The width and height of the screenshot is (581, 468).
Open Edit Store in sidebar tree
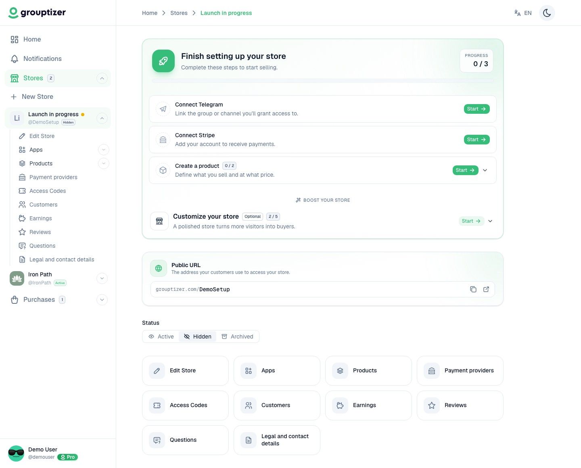pyautogui.click(x=42, y=136)
